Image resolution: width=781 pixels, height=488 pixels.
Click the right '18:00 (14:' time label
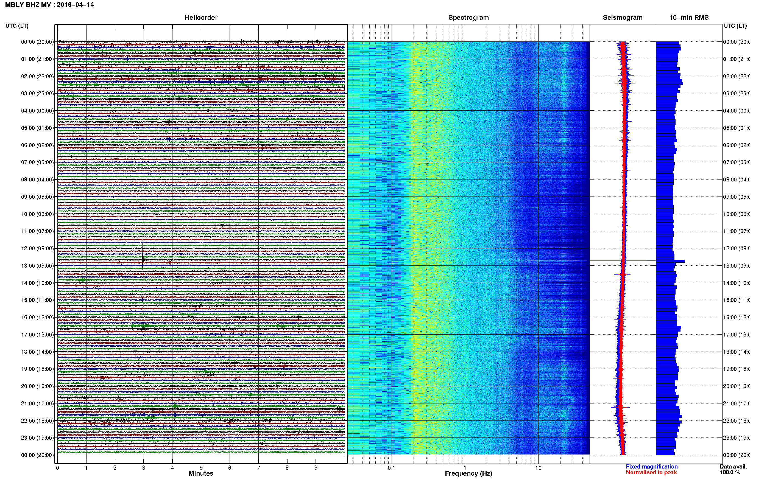click(x=736, y=352)
